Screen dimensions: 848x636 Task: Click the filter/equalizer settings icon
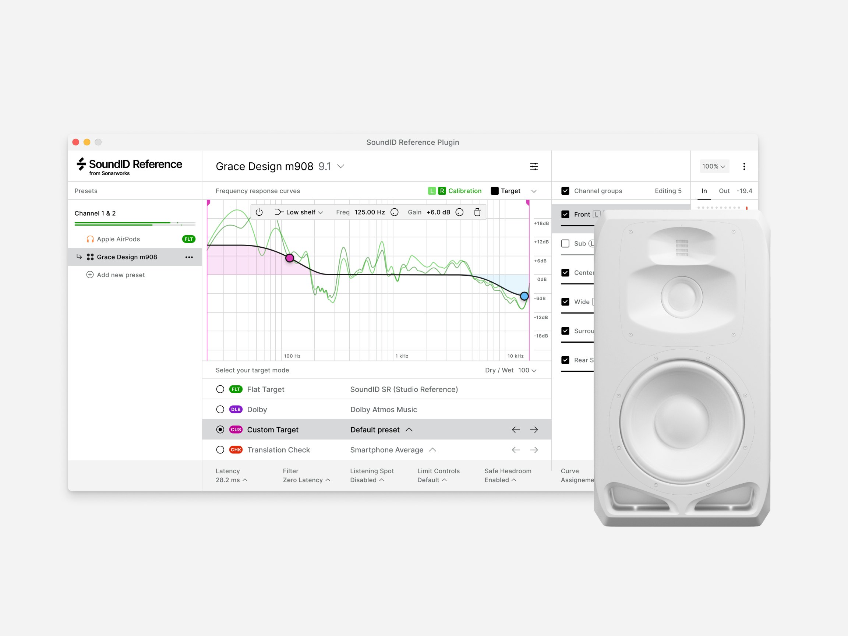coord(534,167)
